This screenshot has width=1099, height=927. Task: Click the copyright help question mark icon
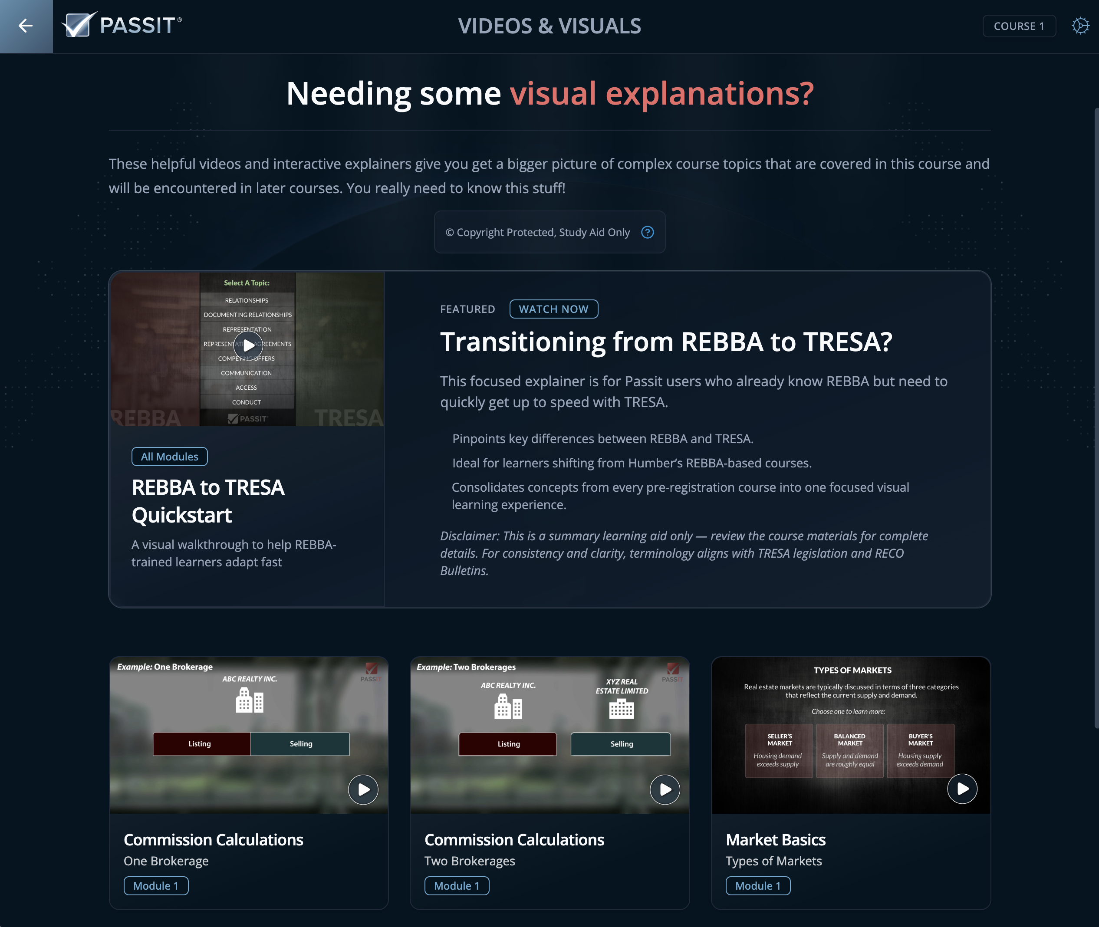[648, 232]
